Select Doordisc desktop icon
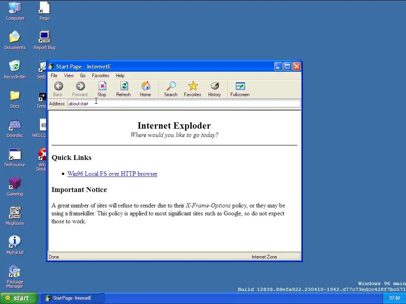The image size is (406, 304). coord(15,128)
